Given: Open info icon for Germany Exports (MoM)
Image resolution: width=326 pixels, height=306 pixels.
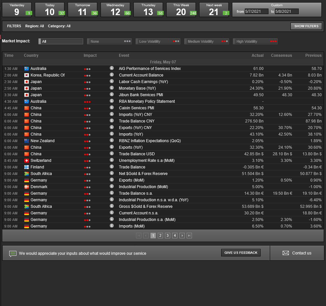Looking at the screenshot, I should (x=112, y=180).
